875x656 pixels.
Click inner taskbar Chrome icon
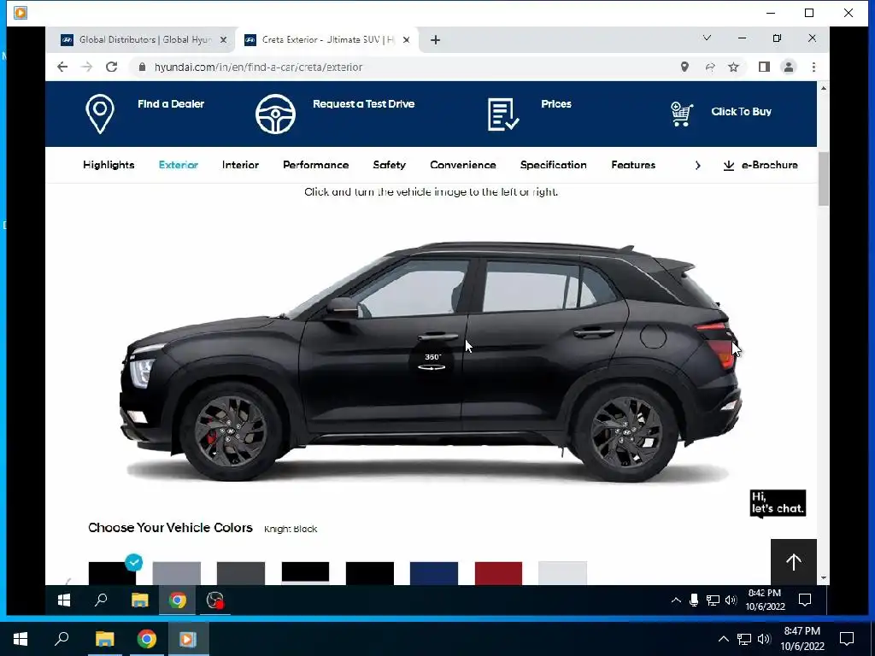pos(178,600)
